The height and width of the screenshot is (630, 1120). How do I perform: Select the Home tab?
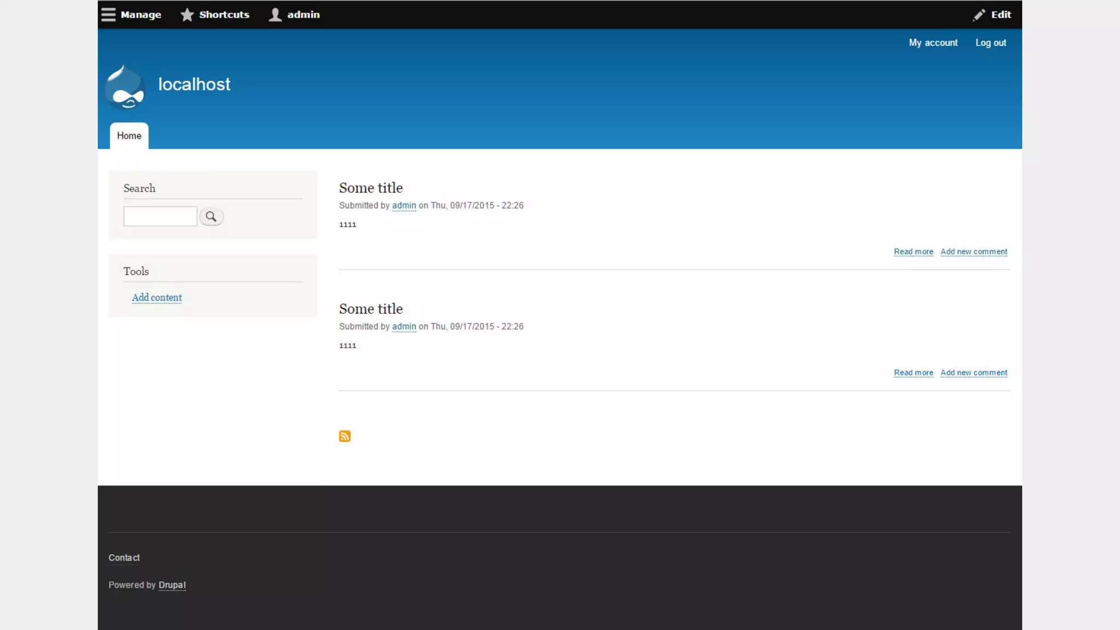pyautogui.click(x=129, y=136)
